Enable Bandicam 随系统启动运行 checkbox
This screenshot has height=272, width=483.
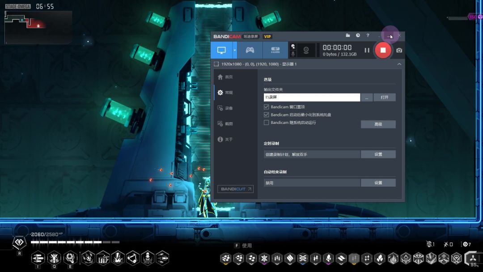tap(266, 123)
